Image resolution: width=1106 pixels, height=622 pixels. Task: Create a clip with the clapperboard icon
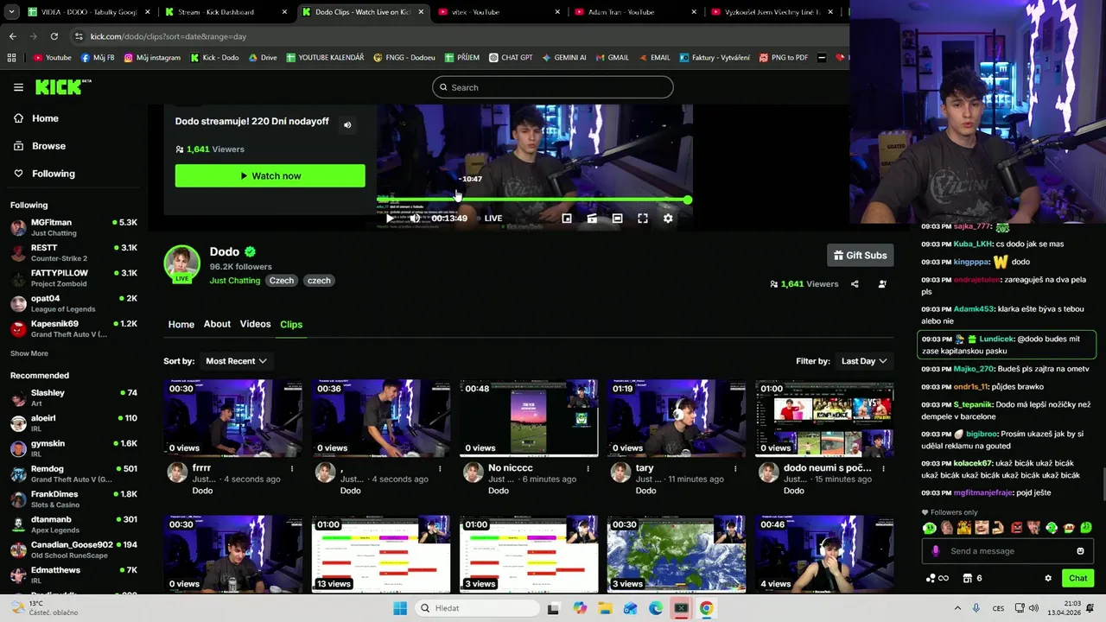pyautogui.click(x=592, y=219)
